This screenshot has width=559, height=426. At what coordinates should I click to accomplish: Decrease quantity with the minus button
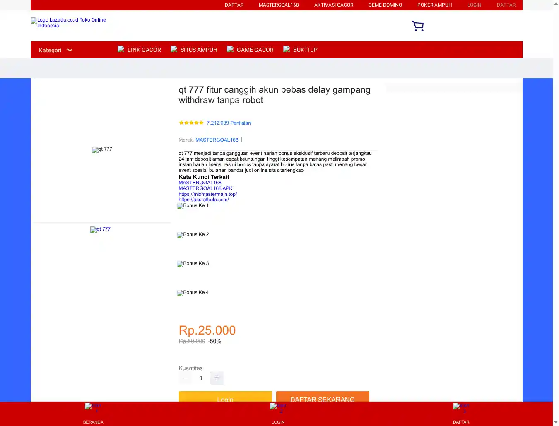tap(185, 378)
